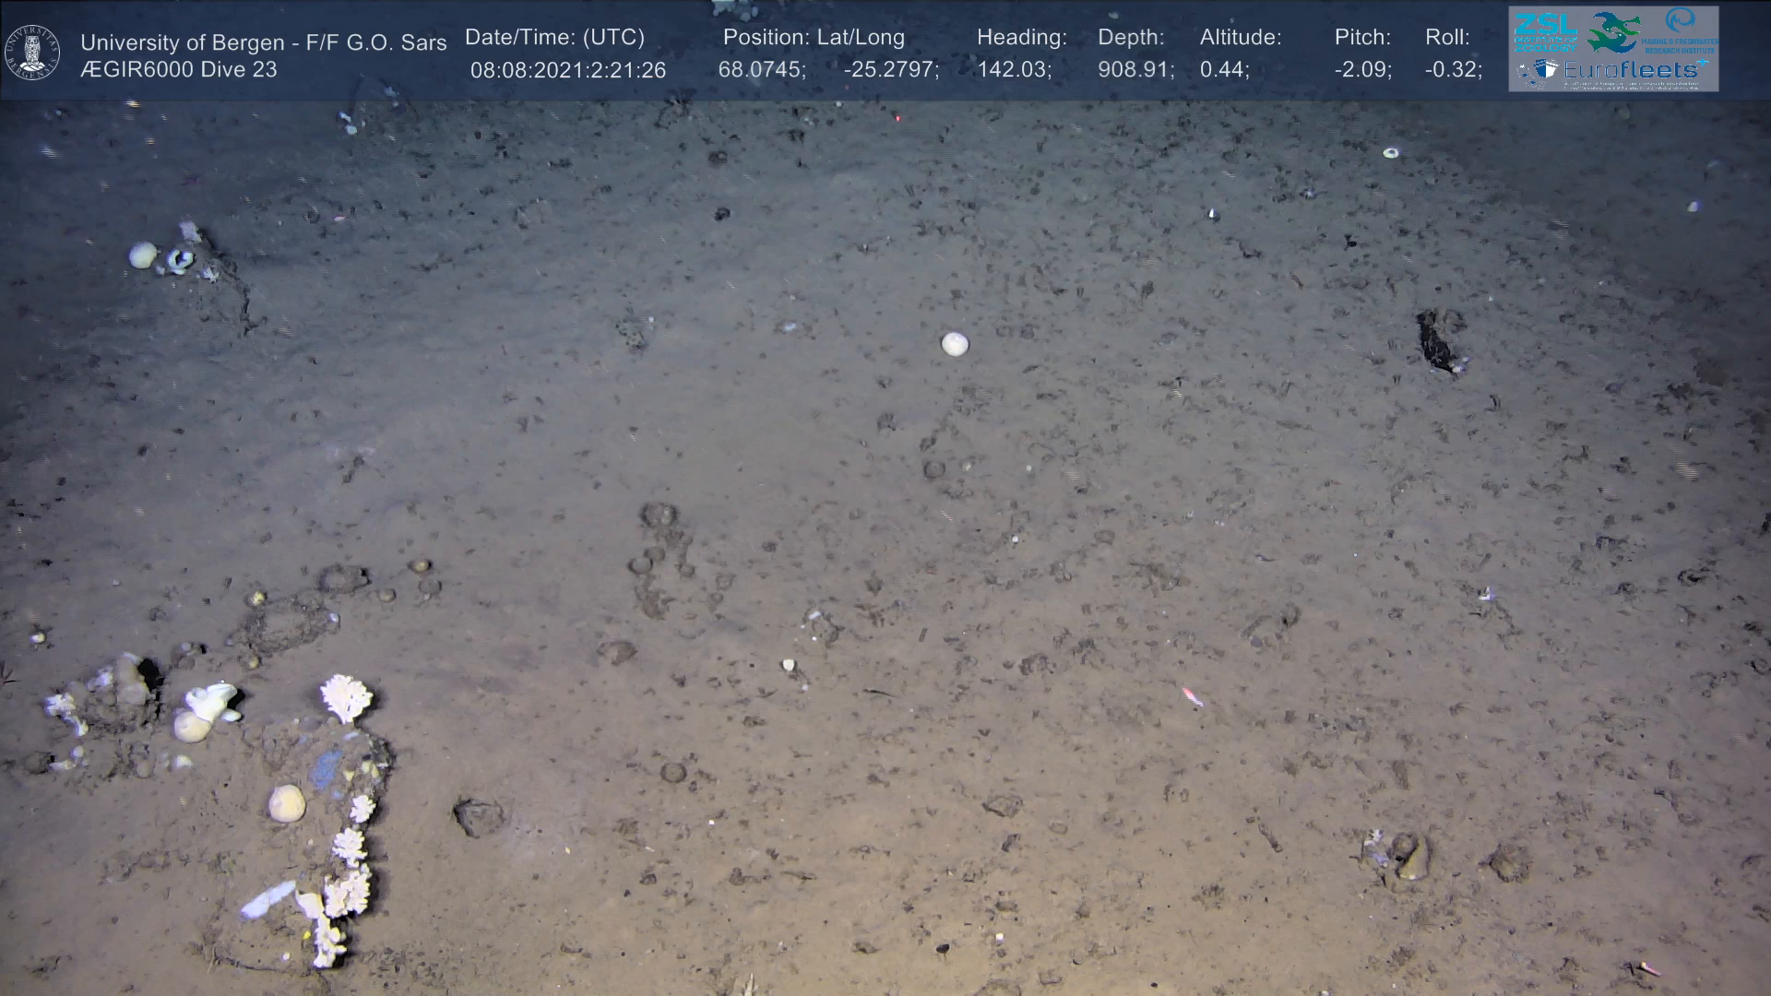Click the Marine & Freshwater Research Institute logo
1771x996 pixels.
[1680, 31]
